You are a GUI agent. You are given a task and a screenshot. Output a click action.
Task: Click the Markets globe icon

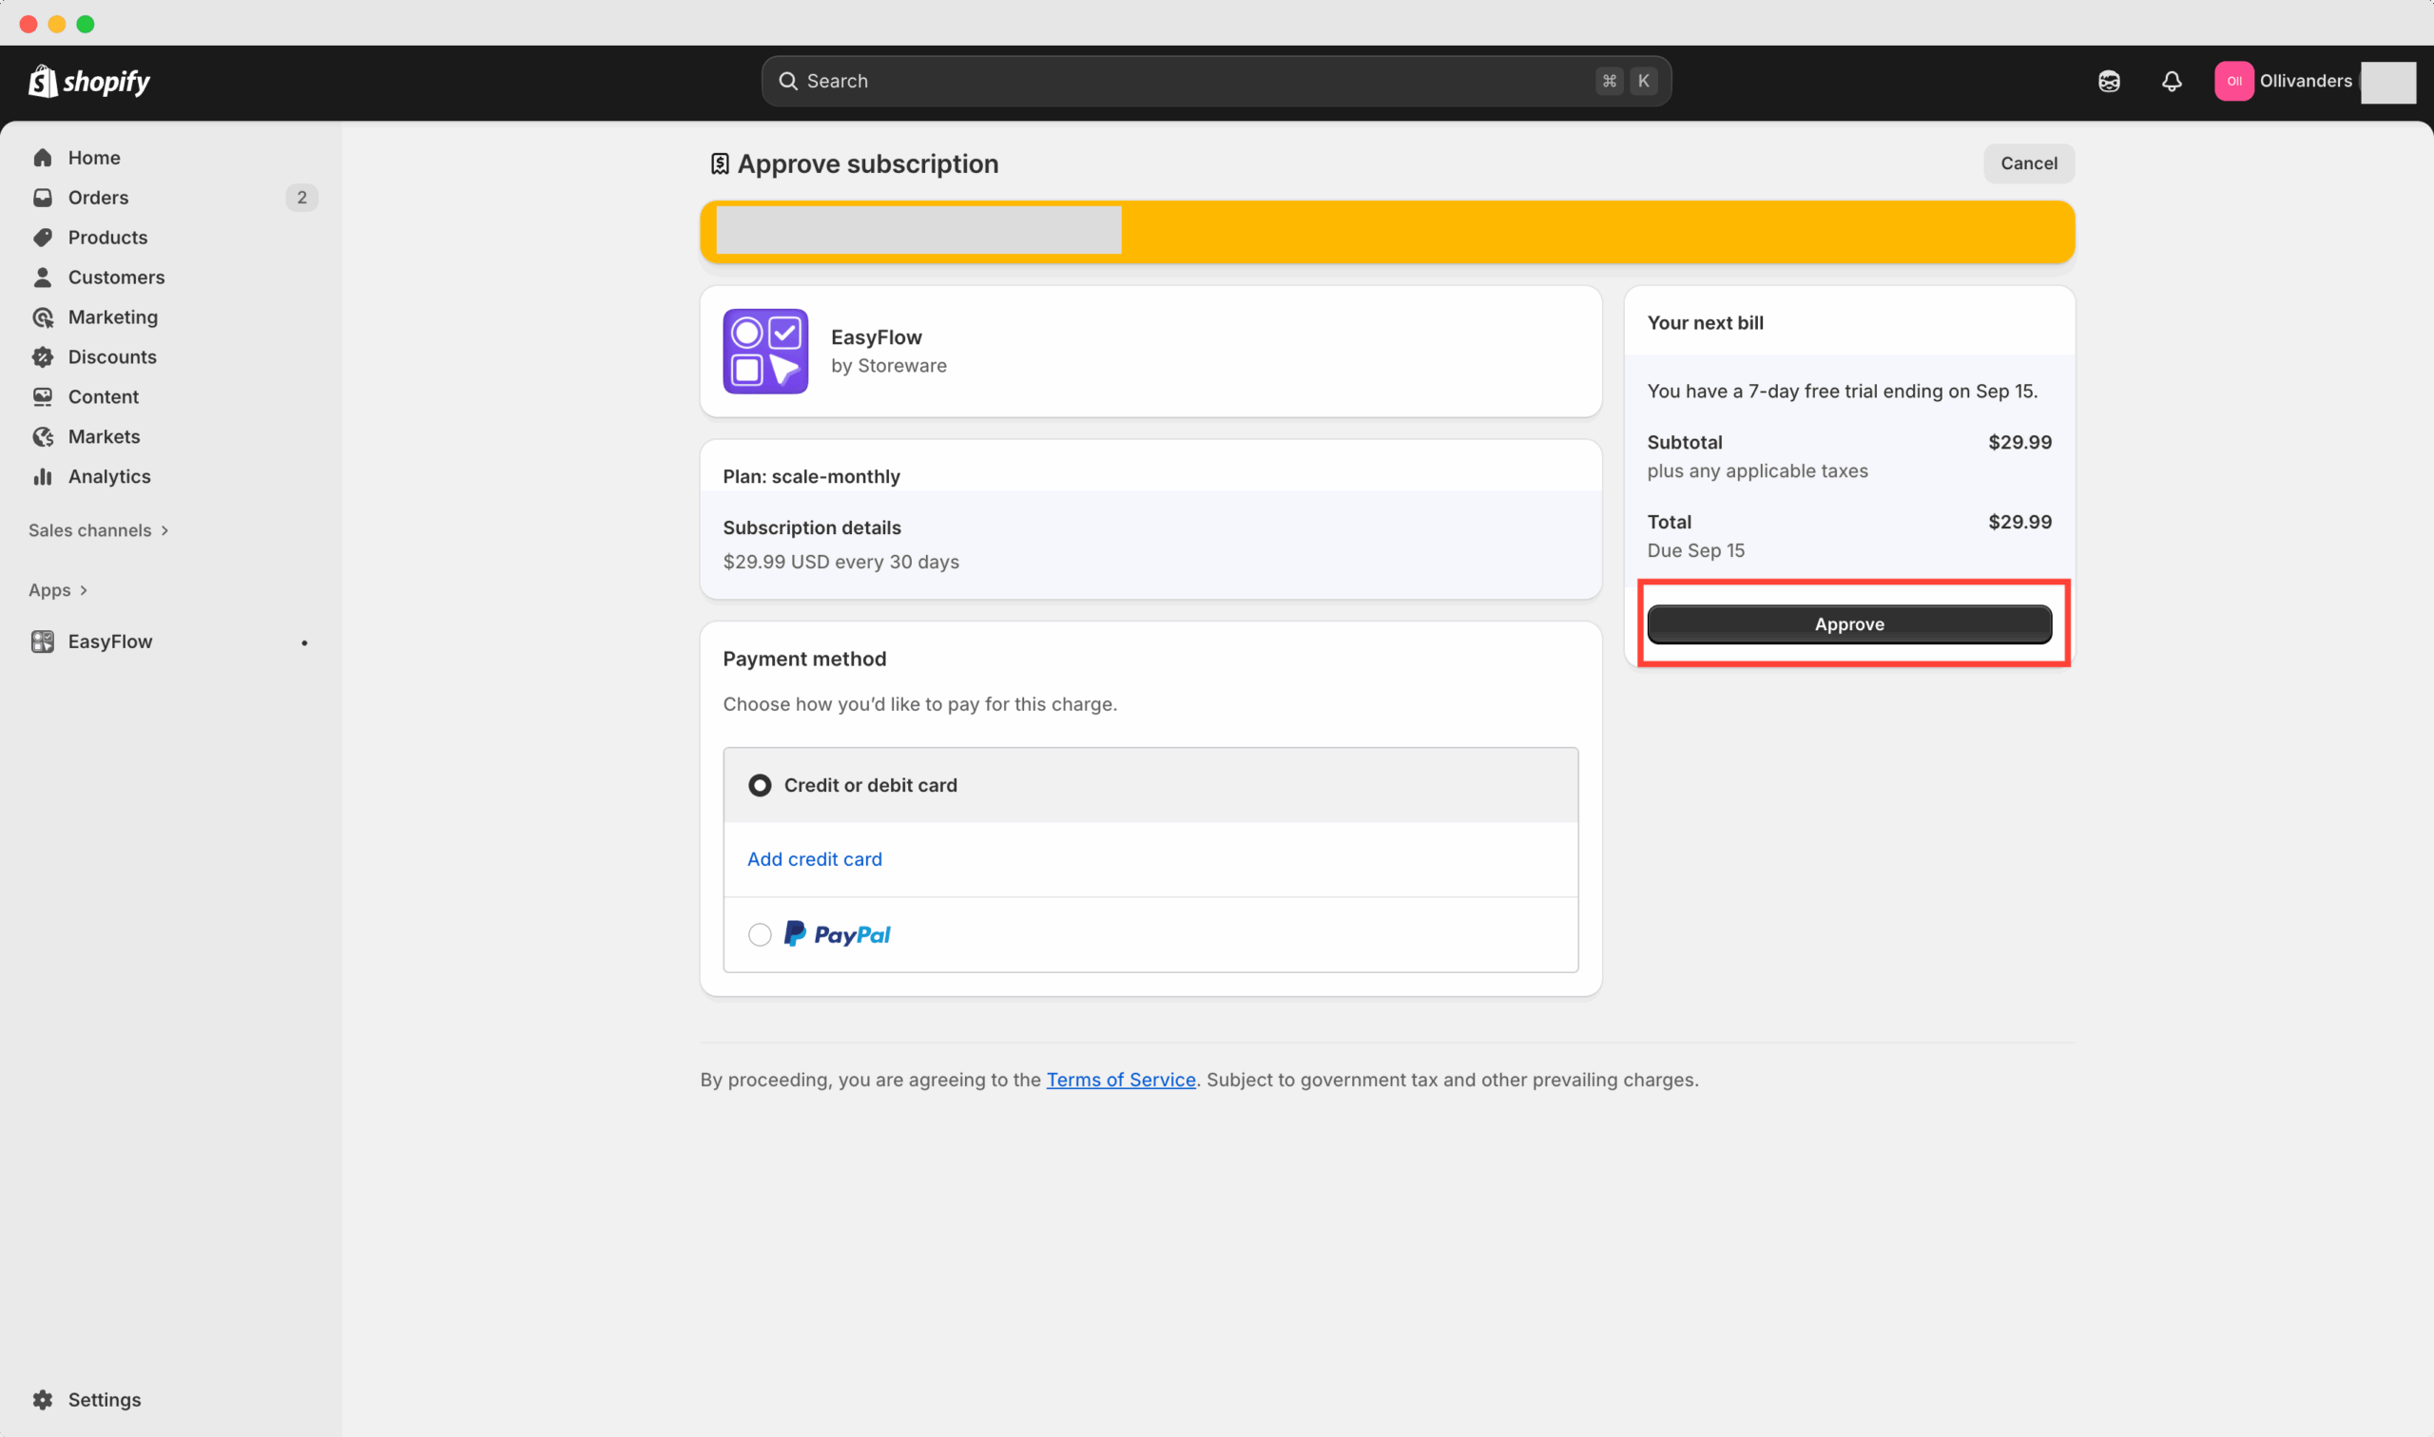[x=43, y=437]
